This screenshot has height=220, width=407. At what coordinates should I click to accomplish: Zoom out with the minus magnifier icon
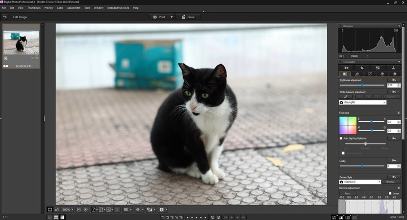[x=79, y=210]
